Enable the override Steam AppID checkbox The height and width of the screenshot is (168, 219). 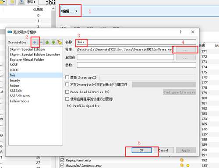(x=67, y=77)
